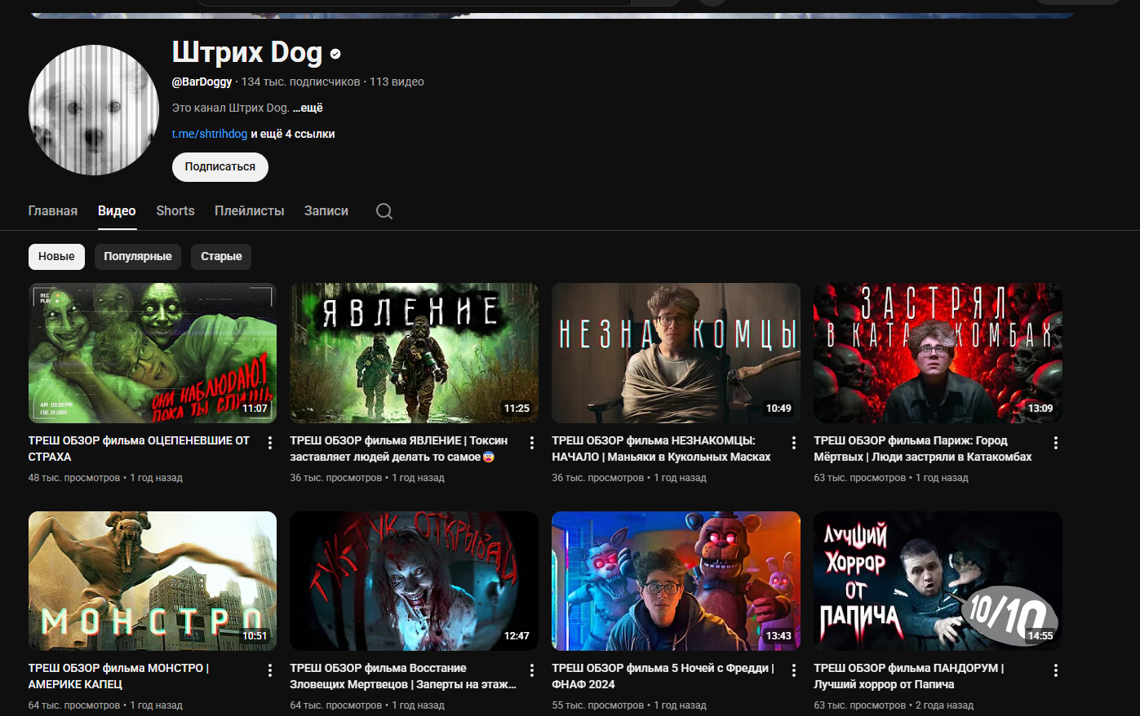Viewport: 1140px width, 716px height.
Task: Play the Восстание Зловещих Мертвецов thumbnail
Action: [415, 581]
